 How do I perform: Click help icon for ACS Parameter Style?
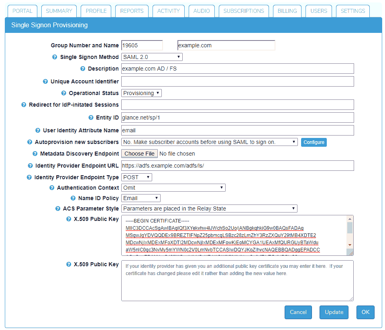[58, 209]
